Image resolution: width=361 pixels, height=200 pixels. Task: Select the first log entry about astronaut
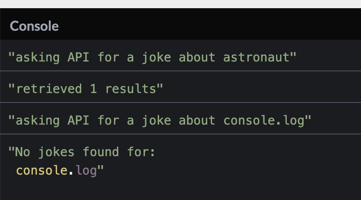pyautogui.click(x=152, y=57)
